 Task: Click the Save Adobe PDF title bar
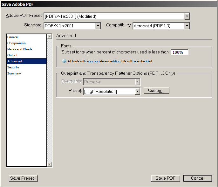click(x=109, y=4)
